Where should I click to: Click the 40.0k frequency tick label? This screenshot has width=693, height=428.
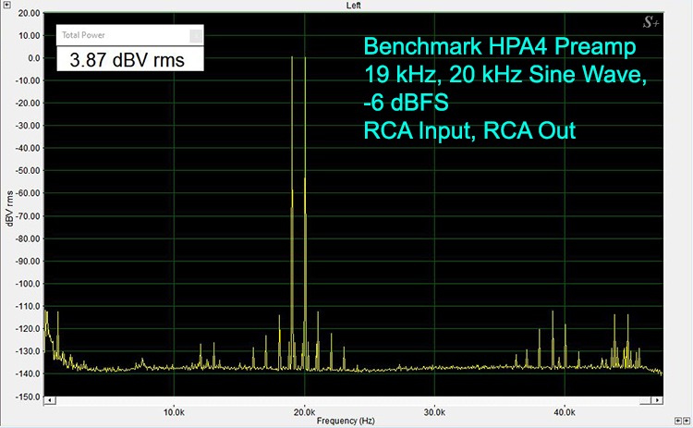point(565,411)
